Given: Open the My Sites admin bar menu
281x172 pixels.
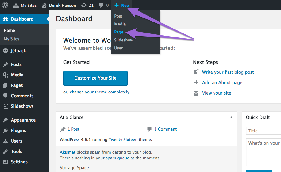Looking at the screenshot, I should pos(25,5).
